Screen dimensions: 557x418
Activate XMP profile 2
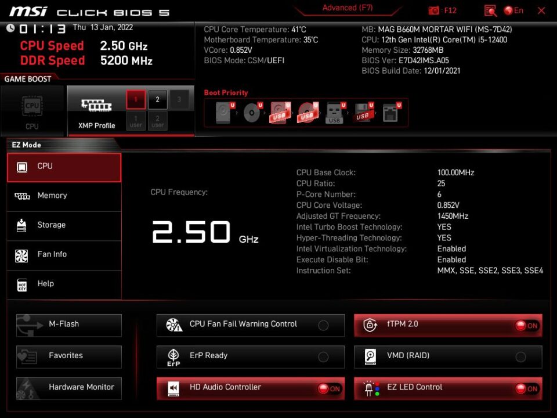click(x=157, y=99)
